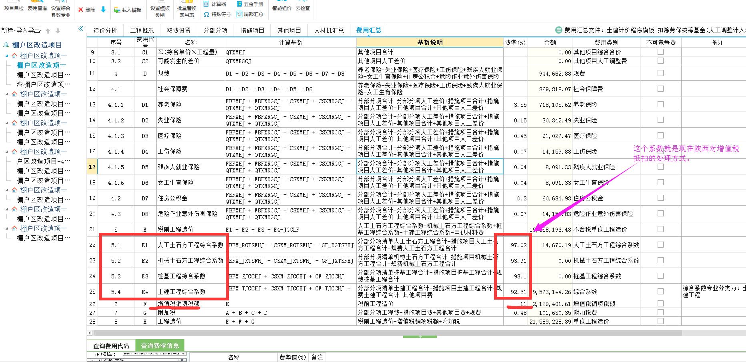
Task: Click the 97.02 rate cell of 人工土石方工程综合系数
Action: [x=516, y=245]
